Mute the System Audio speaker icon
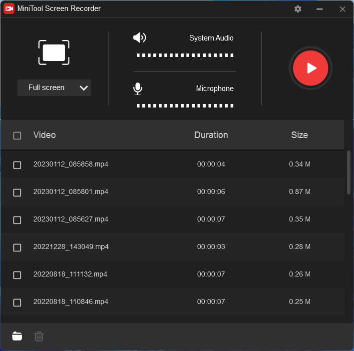Image resolution: width=354 pixels, height=351 pixels. tap(139, 37)
